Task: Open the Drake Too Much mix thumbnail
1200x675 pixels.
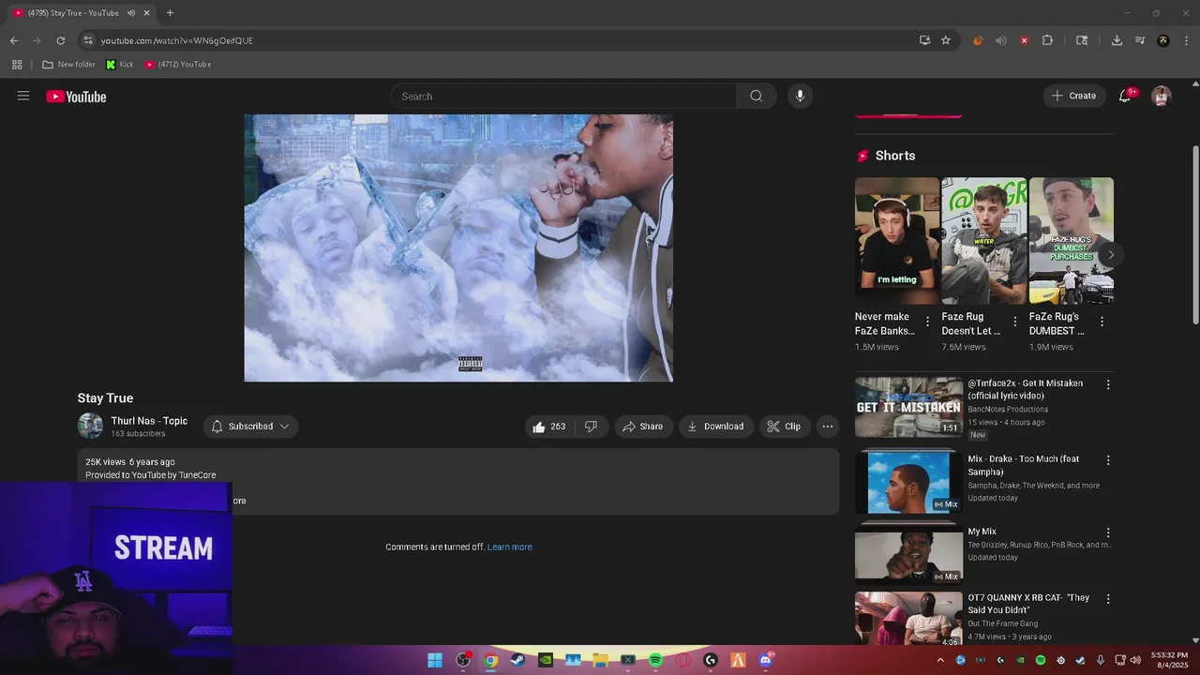Action: pos(908,483)
